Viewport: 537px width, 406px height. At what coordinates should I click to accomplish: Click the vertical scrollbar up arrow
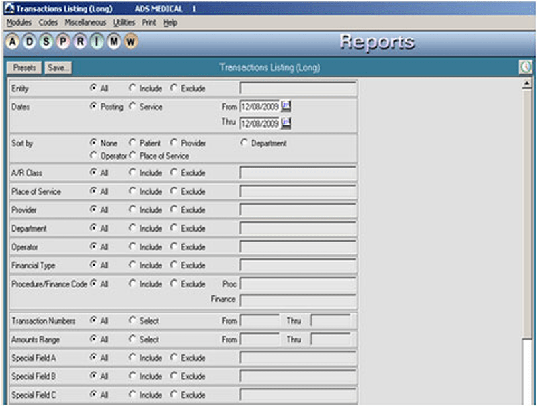[x=527, y=84]
